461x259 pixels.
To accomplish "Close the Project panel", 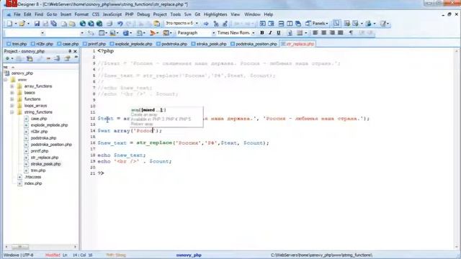I will (75, 51).
